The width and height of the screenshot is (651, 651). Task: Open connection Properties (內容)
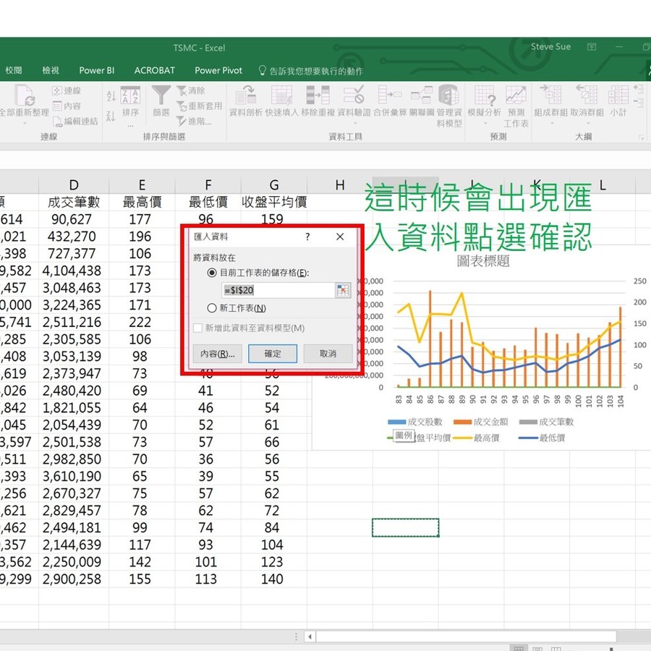coord(67,106)
